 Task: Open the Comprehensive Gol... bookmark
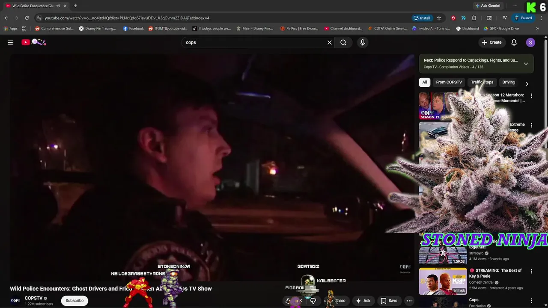54,29
